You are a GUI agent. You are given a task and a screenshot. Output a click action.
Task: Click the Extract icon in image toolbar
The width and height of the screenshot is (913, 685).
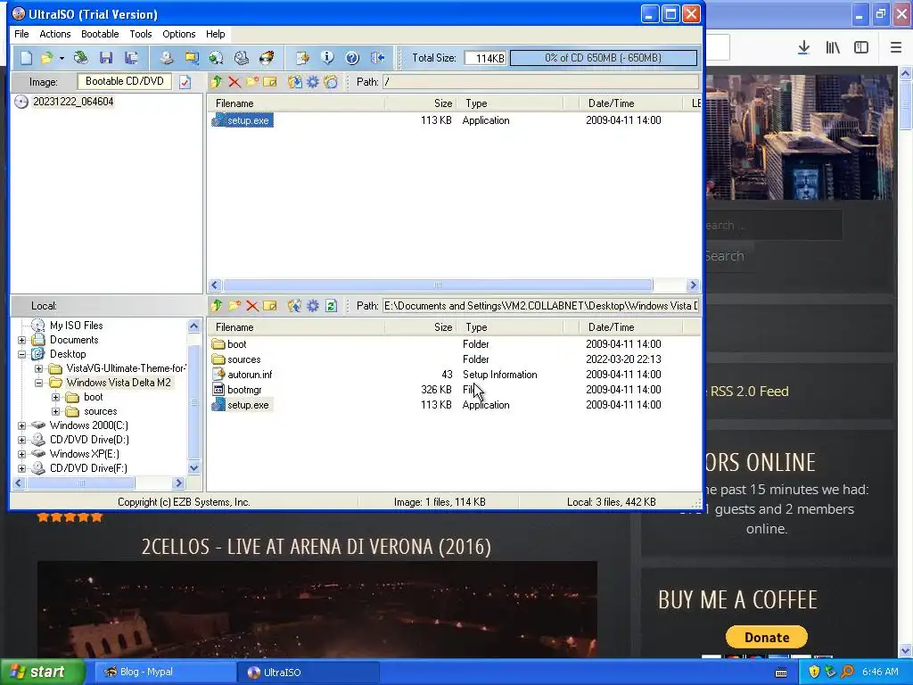tap(295, 82)
